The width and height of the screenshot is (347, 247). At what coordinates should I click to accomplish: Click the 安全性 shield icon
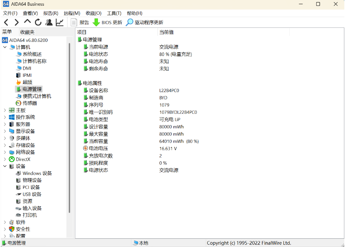(12, 229)
